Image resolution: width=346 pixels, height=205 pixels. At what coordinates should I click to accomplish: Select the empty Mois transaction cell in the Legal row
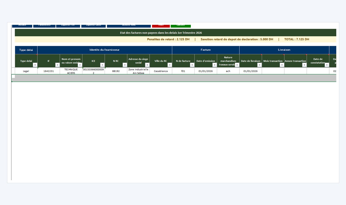273,71
